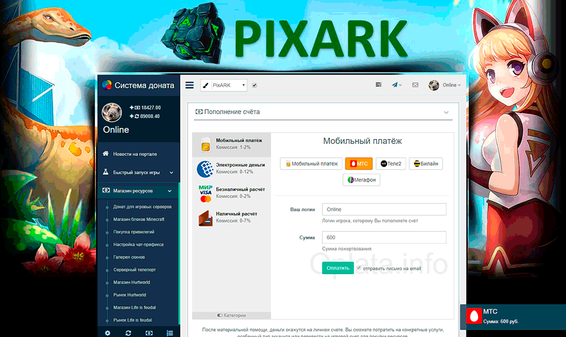Click the money icon in sidebar footer
The image size is (566, 337).
[149, 332]
